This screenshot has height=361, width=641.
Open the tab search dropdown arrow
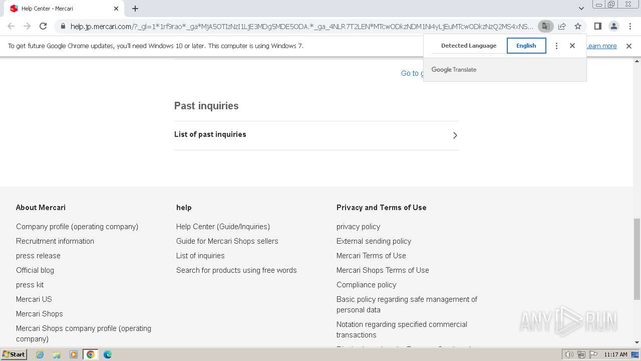pos(581,9)
